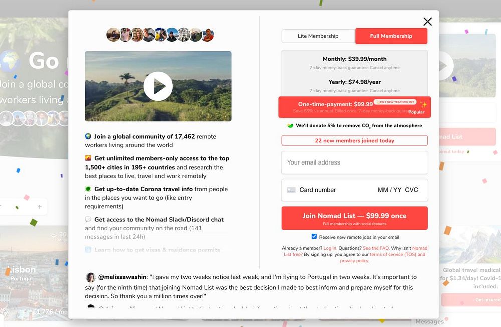
Task: Click the globe icon beside Join a global community
Action: pos(88,136)
